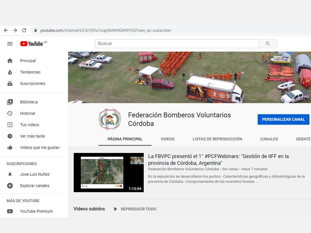Viewport: 311px width, 233px height.
Task: Open Suscripciones in the sidebar
Action: tap(32, 83)
